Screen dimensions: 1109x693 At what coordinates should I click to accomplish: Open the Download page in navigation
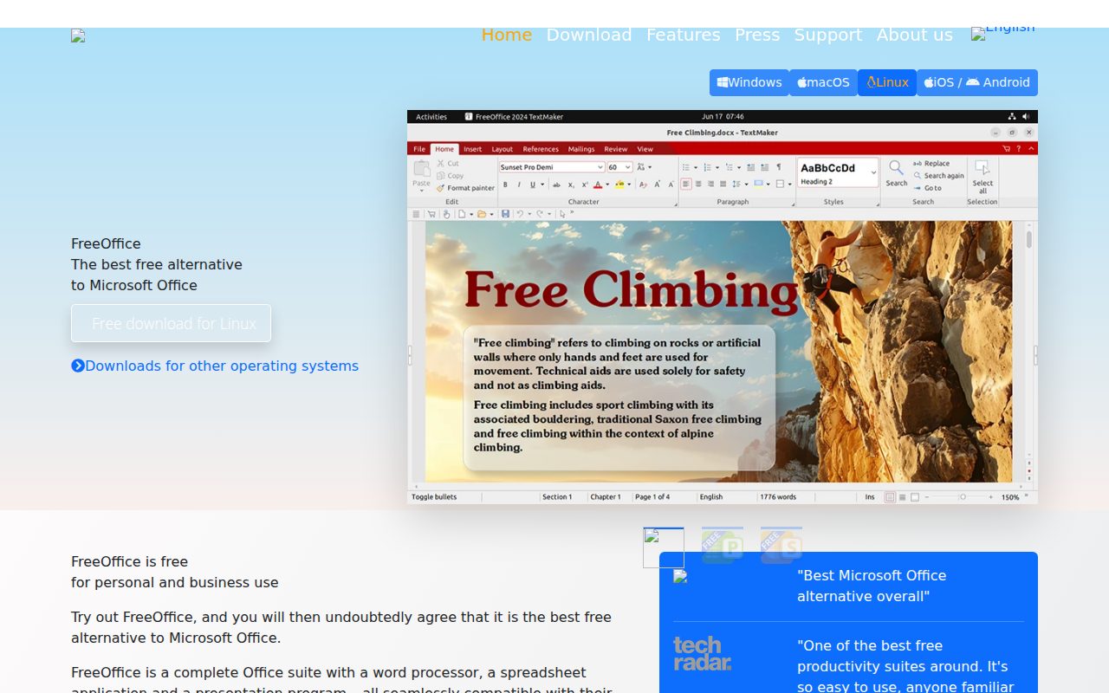(x=589, y=35)
